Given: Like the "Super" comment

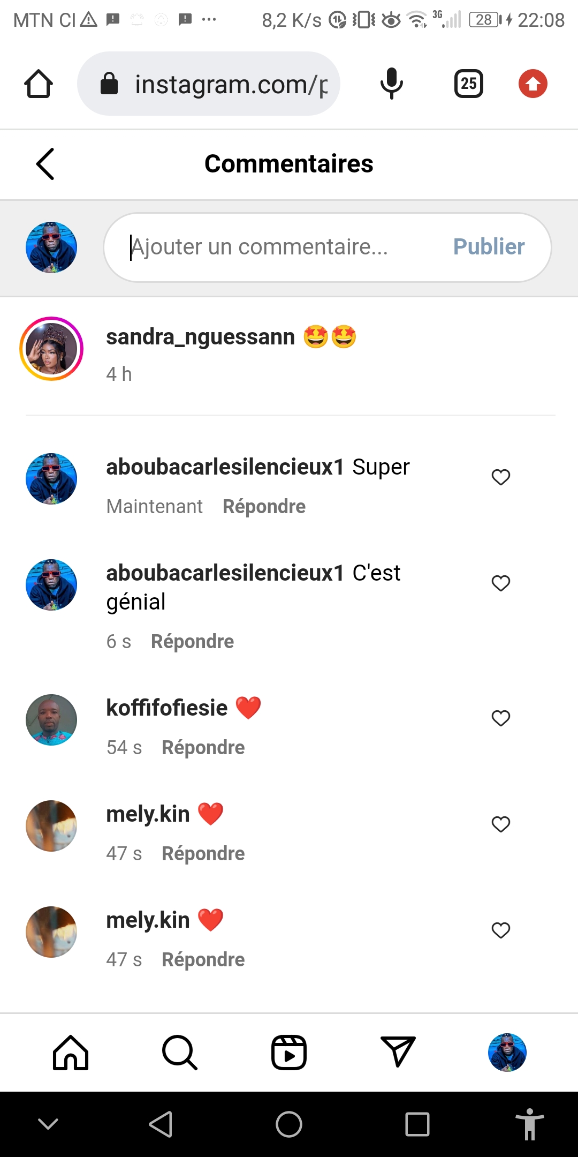Looking at the screenshot, I should coord(501,477).
